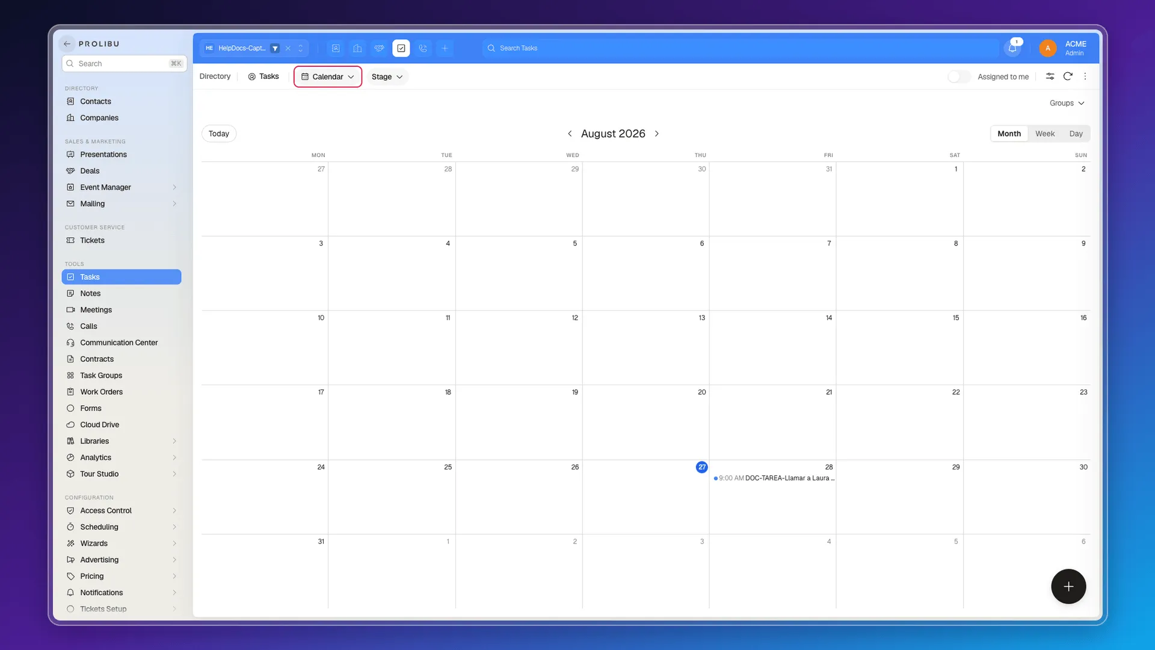Click the Today button
This screenshot has width=1155, height=650.
coord(219,134)
